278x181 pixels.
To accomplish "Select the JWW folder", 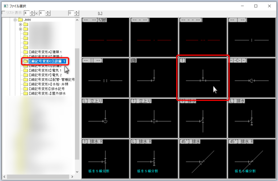I will point(27,20).
